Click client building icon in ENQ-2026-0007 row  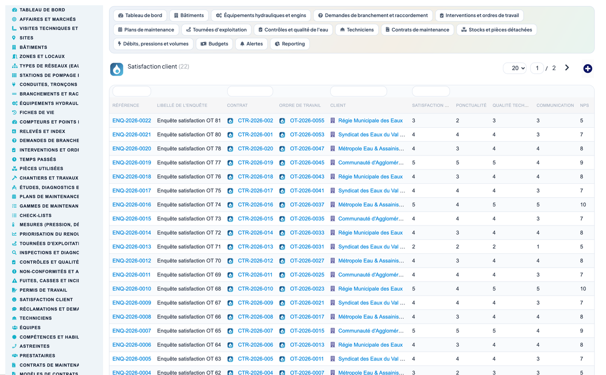point(333,331)
